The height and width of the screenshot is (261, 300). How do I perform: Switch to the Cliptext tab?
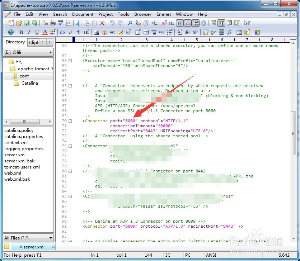point(34,42)
